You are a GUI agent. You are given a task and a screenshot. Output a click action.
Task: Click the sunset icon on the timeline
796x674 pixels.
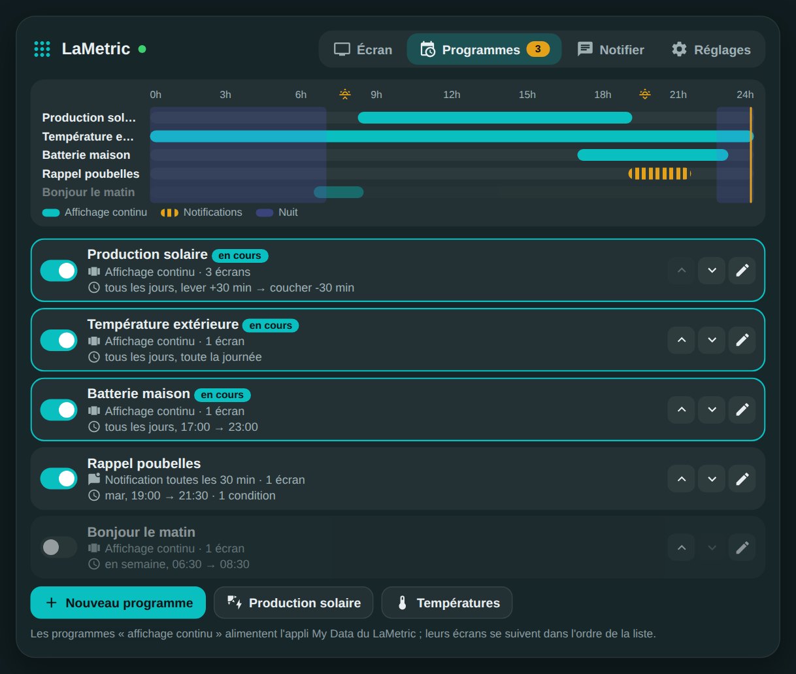[x=644, y=94]
